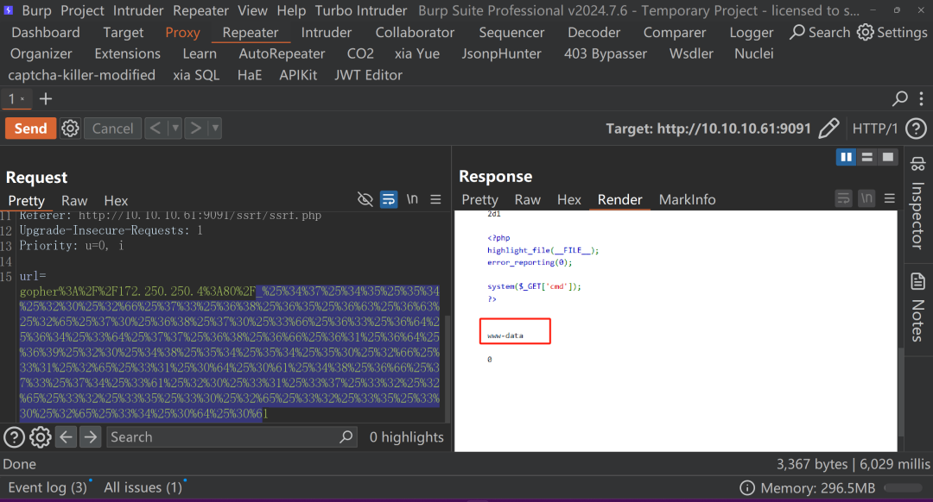The height and width of the screenshot is (502, 933).
Task: Open request search settings gear
Action: (41, 437)
